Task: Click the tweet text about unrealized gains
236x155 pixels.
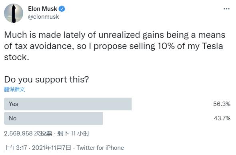Action: [115, 46]
